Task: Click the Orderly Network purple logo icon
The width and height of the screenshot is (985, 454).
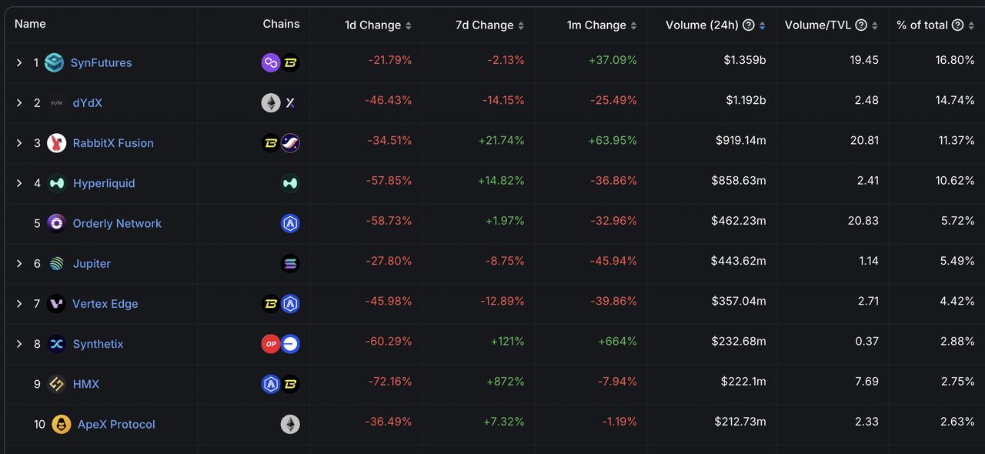Action: 57,223
